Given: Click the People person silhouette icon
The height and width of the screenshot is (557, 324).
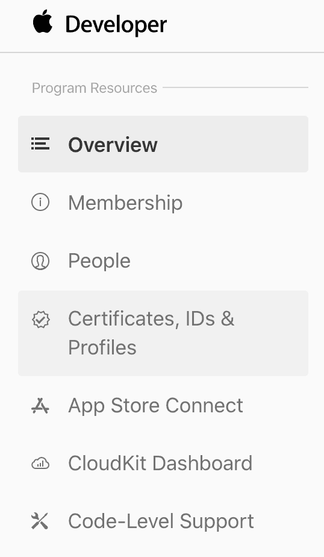Looking at the screenshot, I should tap(40, 261).
